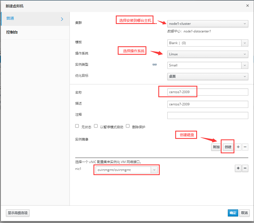Click the Small instance type text box
This screenshot has height=223, width=254.
point(204,65)
